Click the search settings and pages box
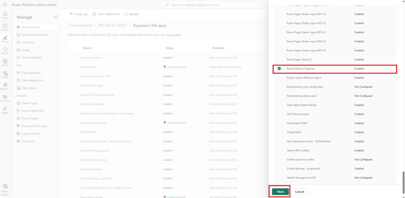The image size is (405, 198). pyautogui.click(x=212, y=5)
